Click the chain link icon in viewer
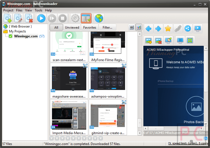 point(178,28)
